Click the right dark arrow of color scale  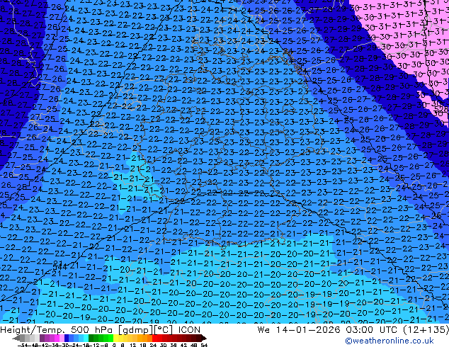[x=204, y=339]
